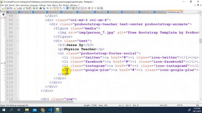
Task: Collapse fold marker at line 96
Action: (18, 24)
